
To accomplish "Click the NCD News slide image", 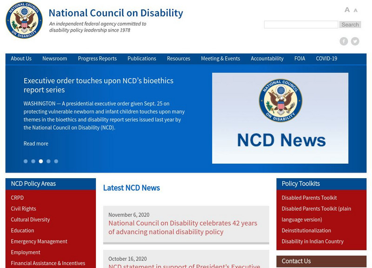I will 280,118.
